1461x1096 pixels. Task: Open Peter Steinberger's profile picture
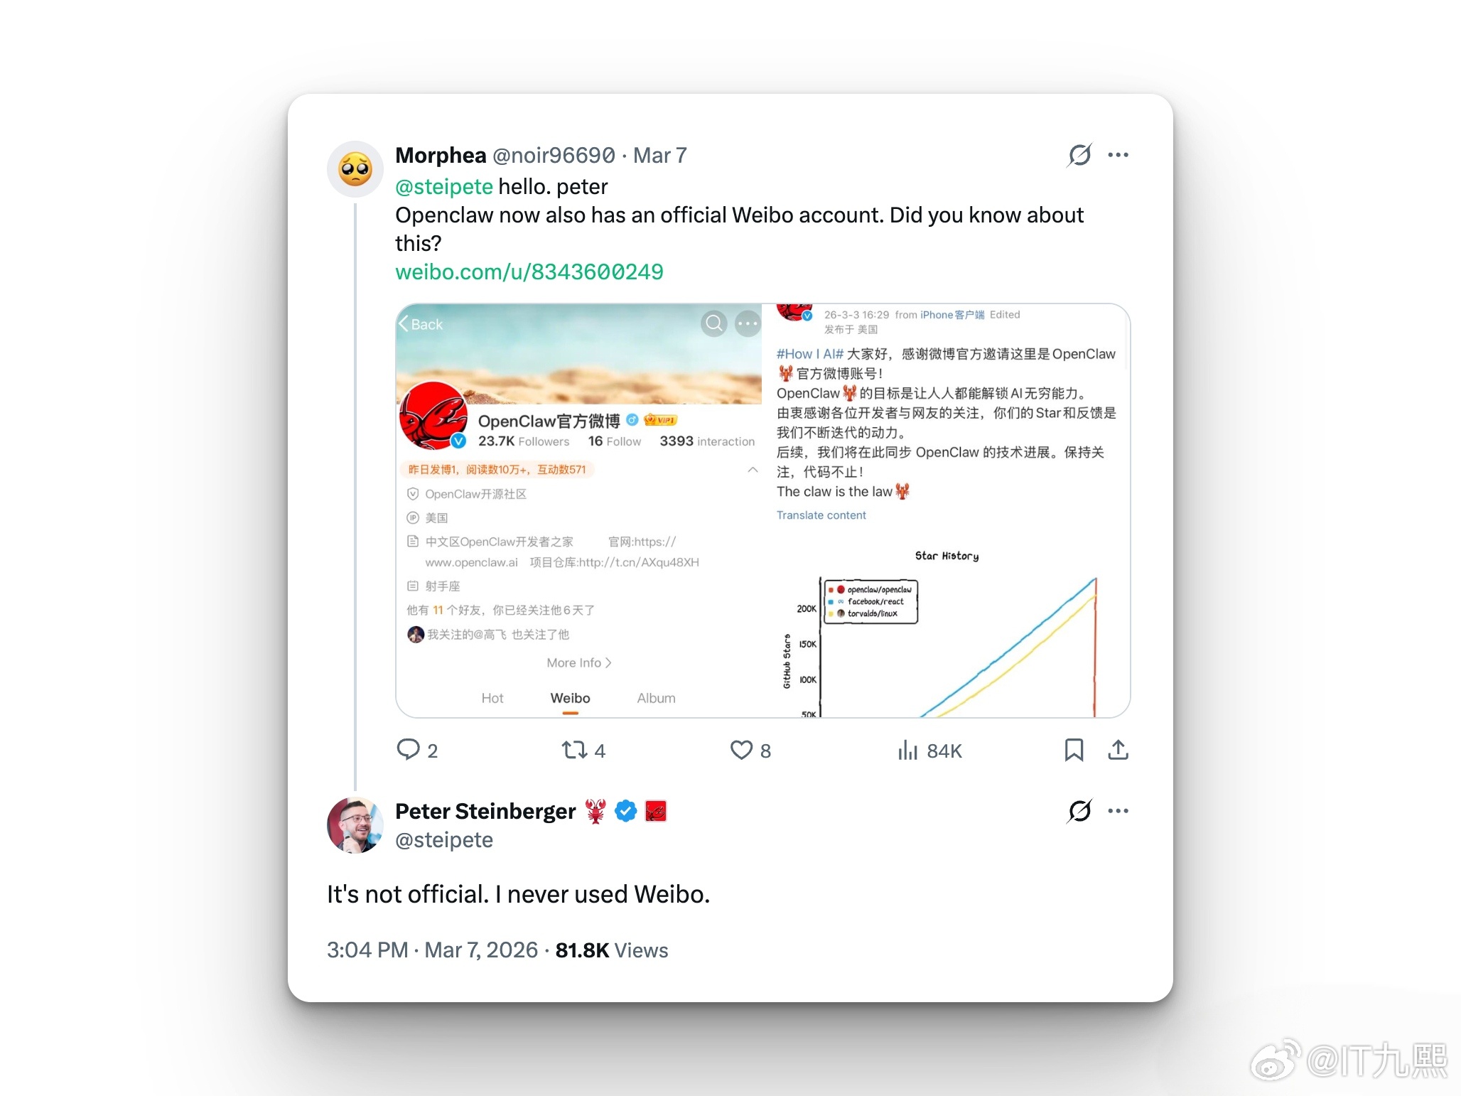355,825
